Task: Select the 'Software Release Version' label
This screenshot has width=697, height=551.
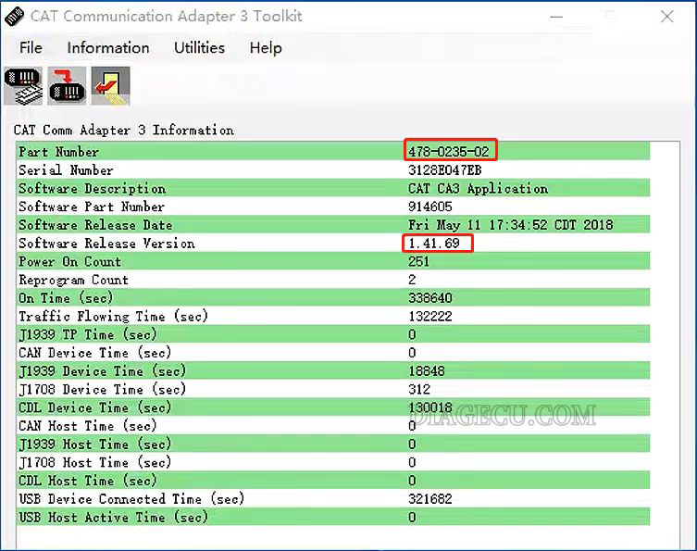Action: (106, 244)
